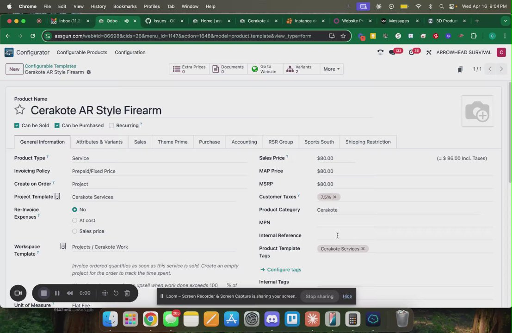This screenshot has width=512, height=333.
Task: Click Internal Reference input field
Action: pyautogui.click(x=405, y=235)
